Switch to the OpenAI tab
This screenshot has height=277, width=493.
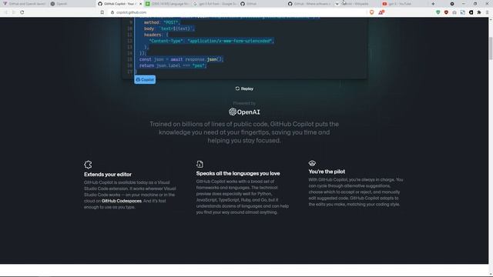(72, 4)
